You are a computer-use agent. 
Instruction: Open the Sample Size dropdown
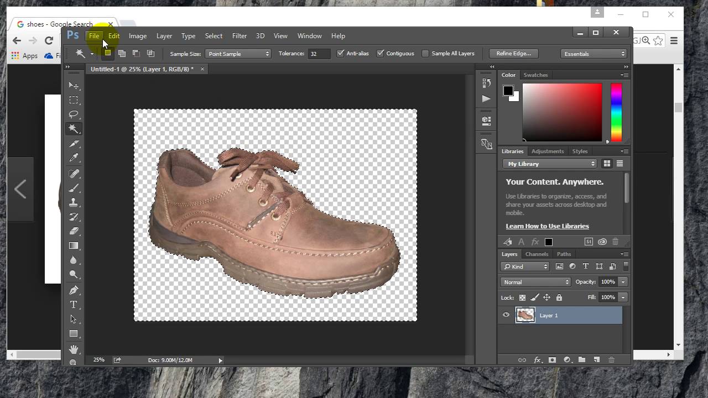[238, 54]
